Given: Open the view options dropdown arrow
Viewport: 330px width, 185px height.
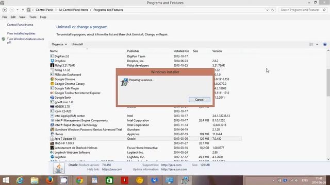Looking at the screenshot, I should (x=317, y=44).
